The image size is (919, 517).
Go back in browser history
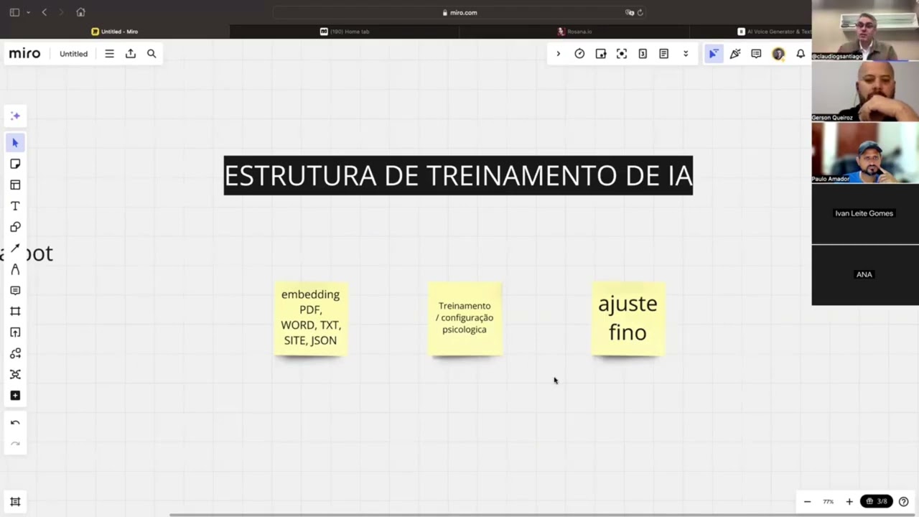[x=44, y=12]
